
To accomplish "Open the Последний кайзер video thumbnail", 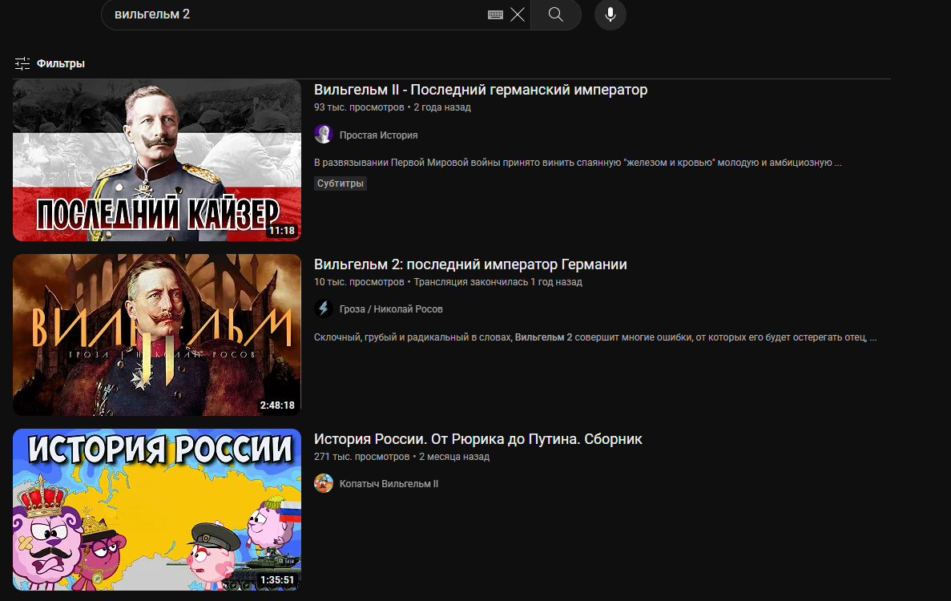I will (157, 160).
